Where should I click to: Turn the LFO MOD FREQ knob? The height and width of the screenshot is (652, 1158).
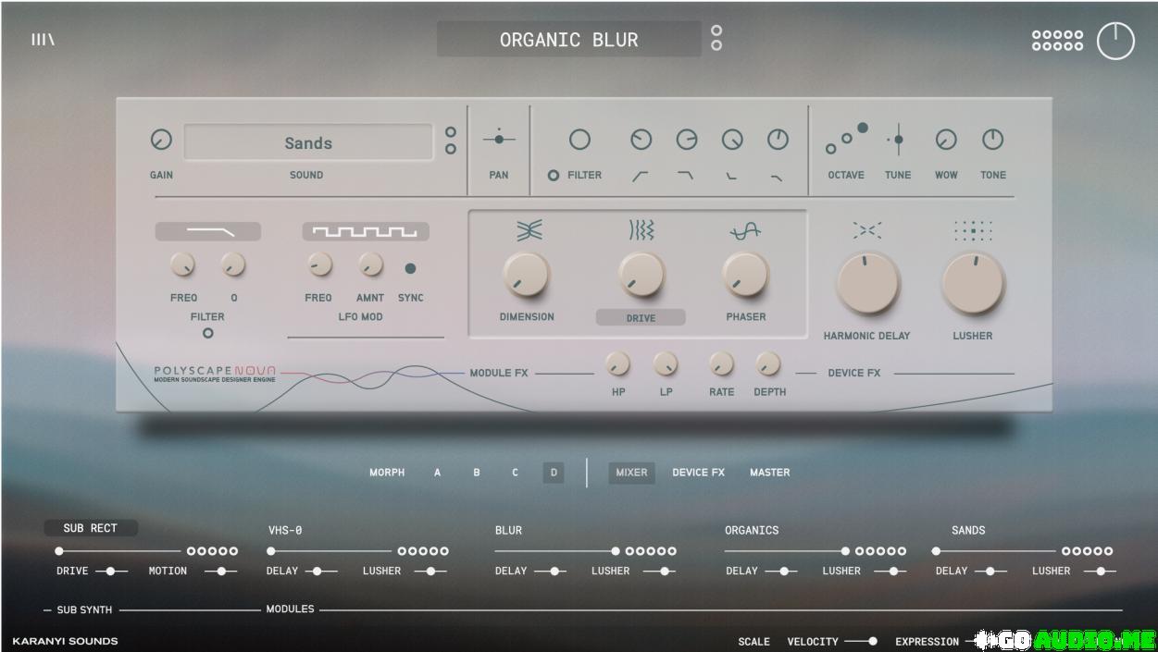[x=319, y=266]
